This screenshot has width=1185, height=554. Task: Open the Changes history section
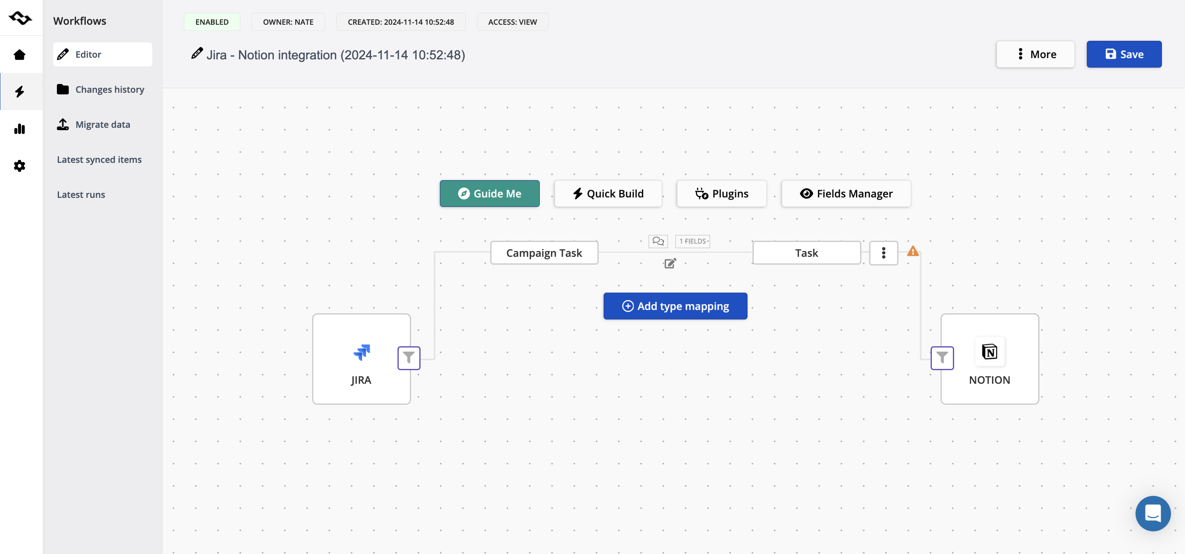point(102,89)
